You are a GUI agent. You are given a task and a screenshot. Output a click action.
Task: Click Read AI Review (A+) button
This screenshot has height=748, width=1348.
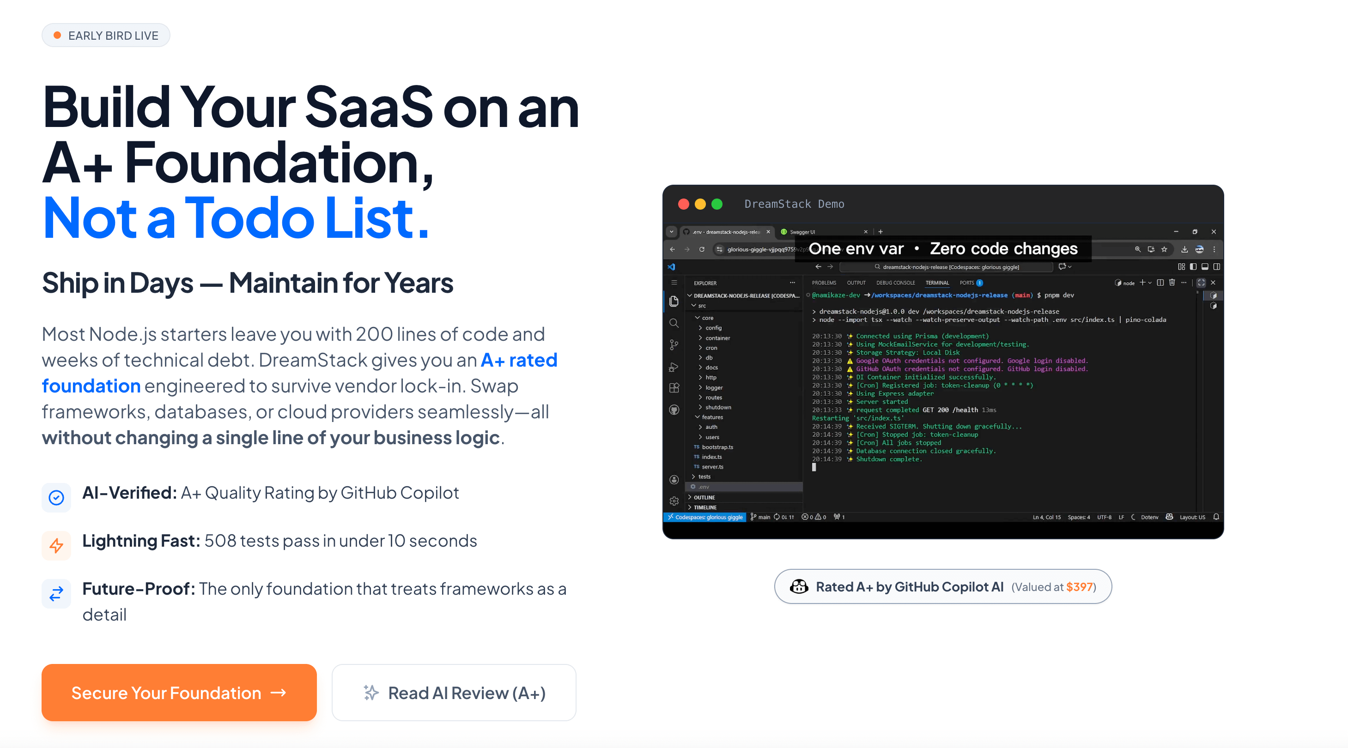[x=454, y=693]
